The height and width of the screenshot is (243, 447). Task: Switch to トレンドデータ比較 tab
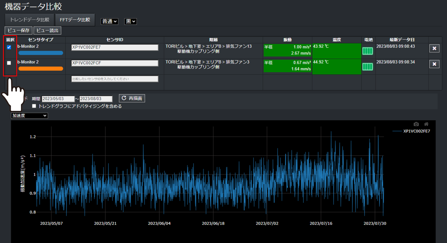click(x=30, y=20)
